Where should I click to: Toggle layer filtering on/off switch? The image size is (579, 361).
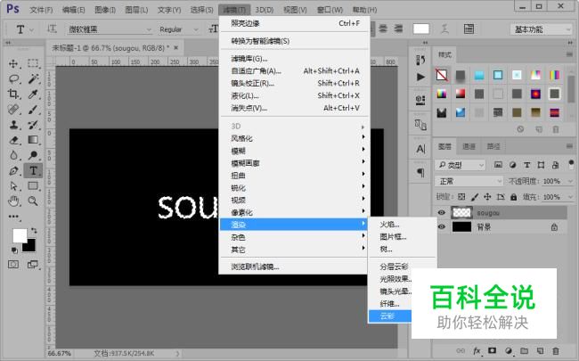point(571,164)
